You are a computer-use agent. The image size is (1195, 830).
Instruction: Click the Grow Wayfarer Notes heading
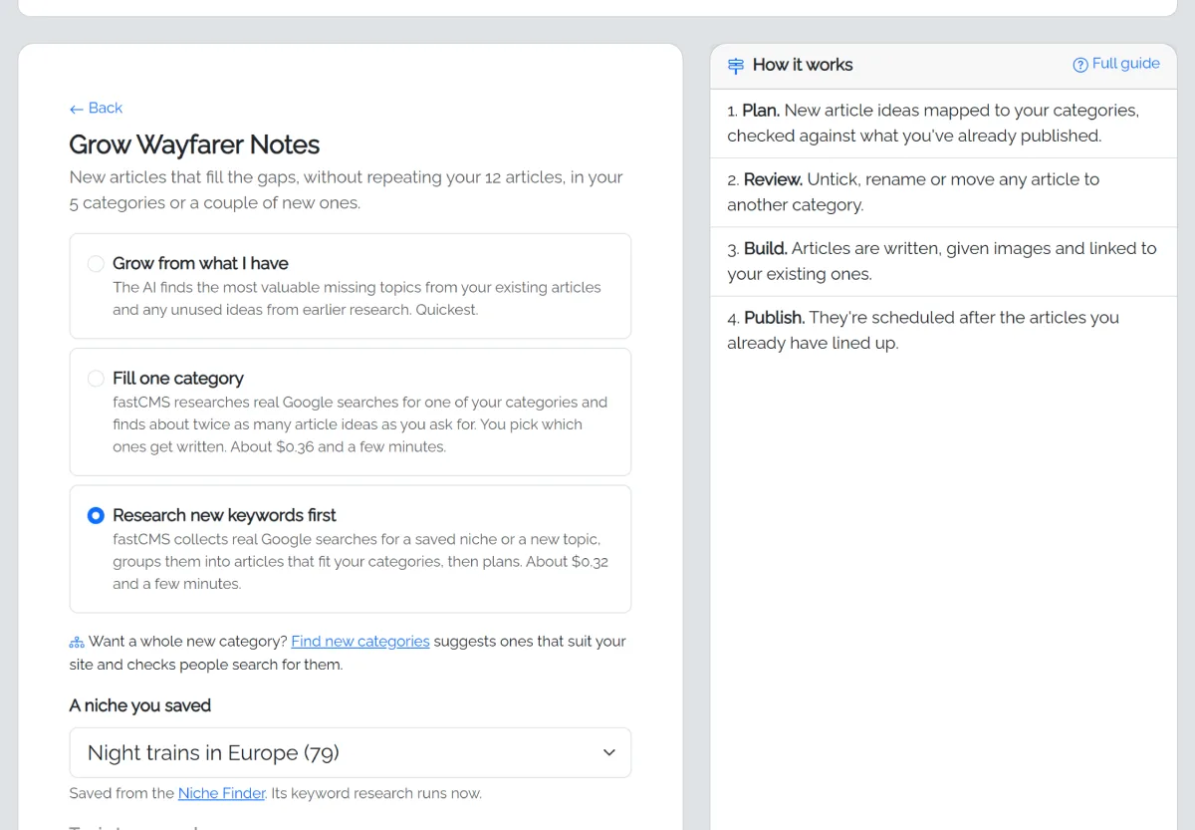(194, 144)
